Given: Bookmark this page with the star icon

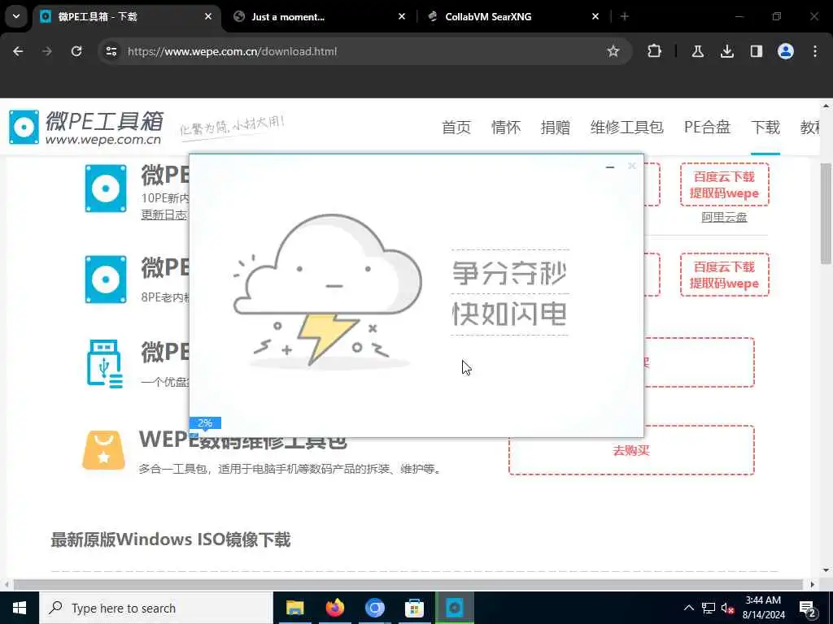Looking at the screenshot, I should point(613,51).
